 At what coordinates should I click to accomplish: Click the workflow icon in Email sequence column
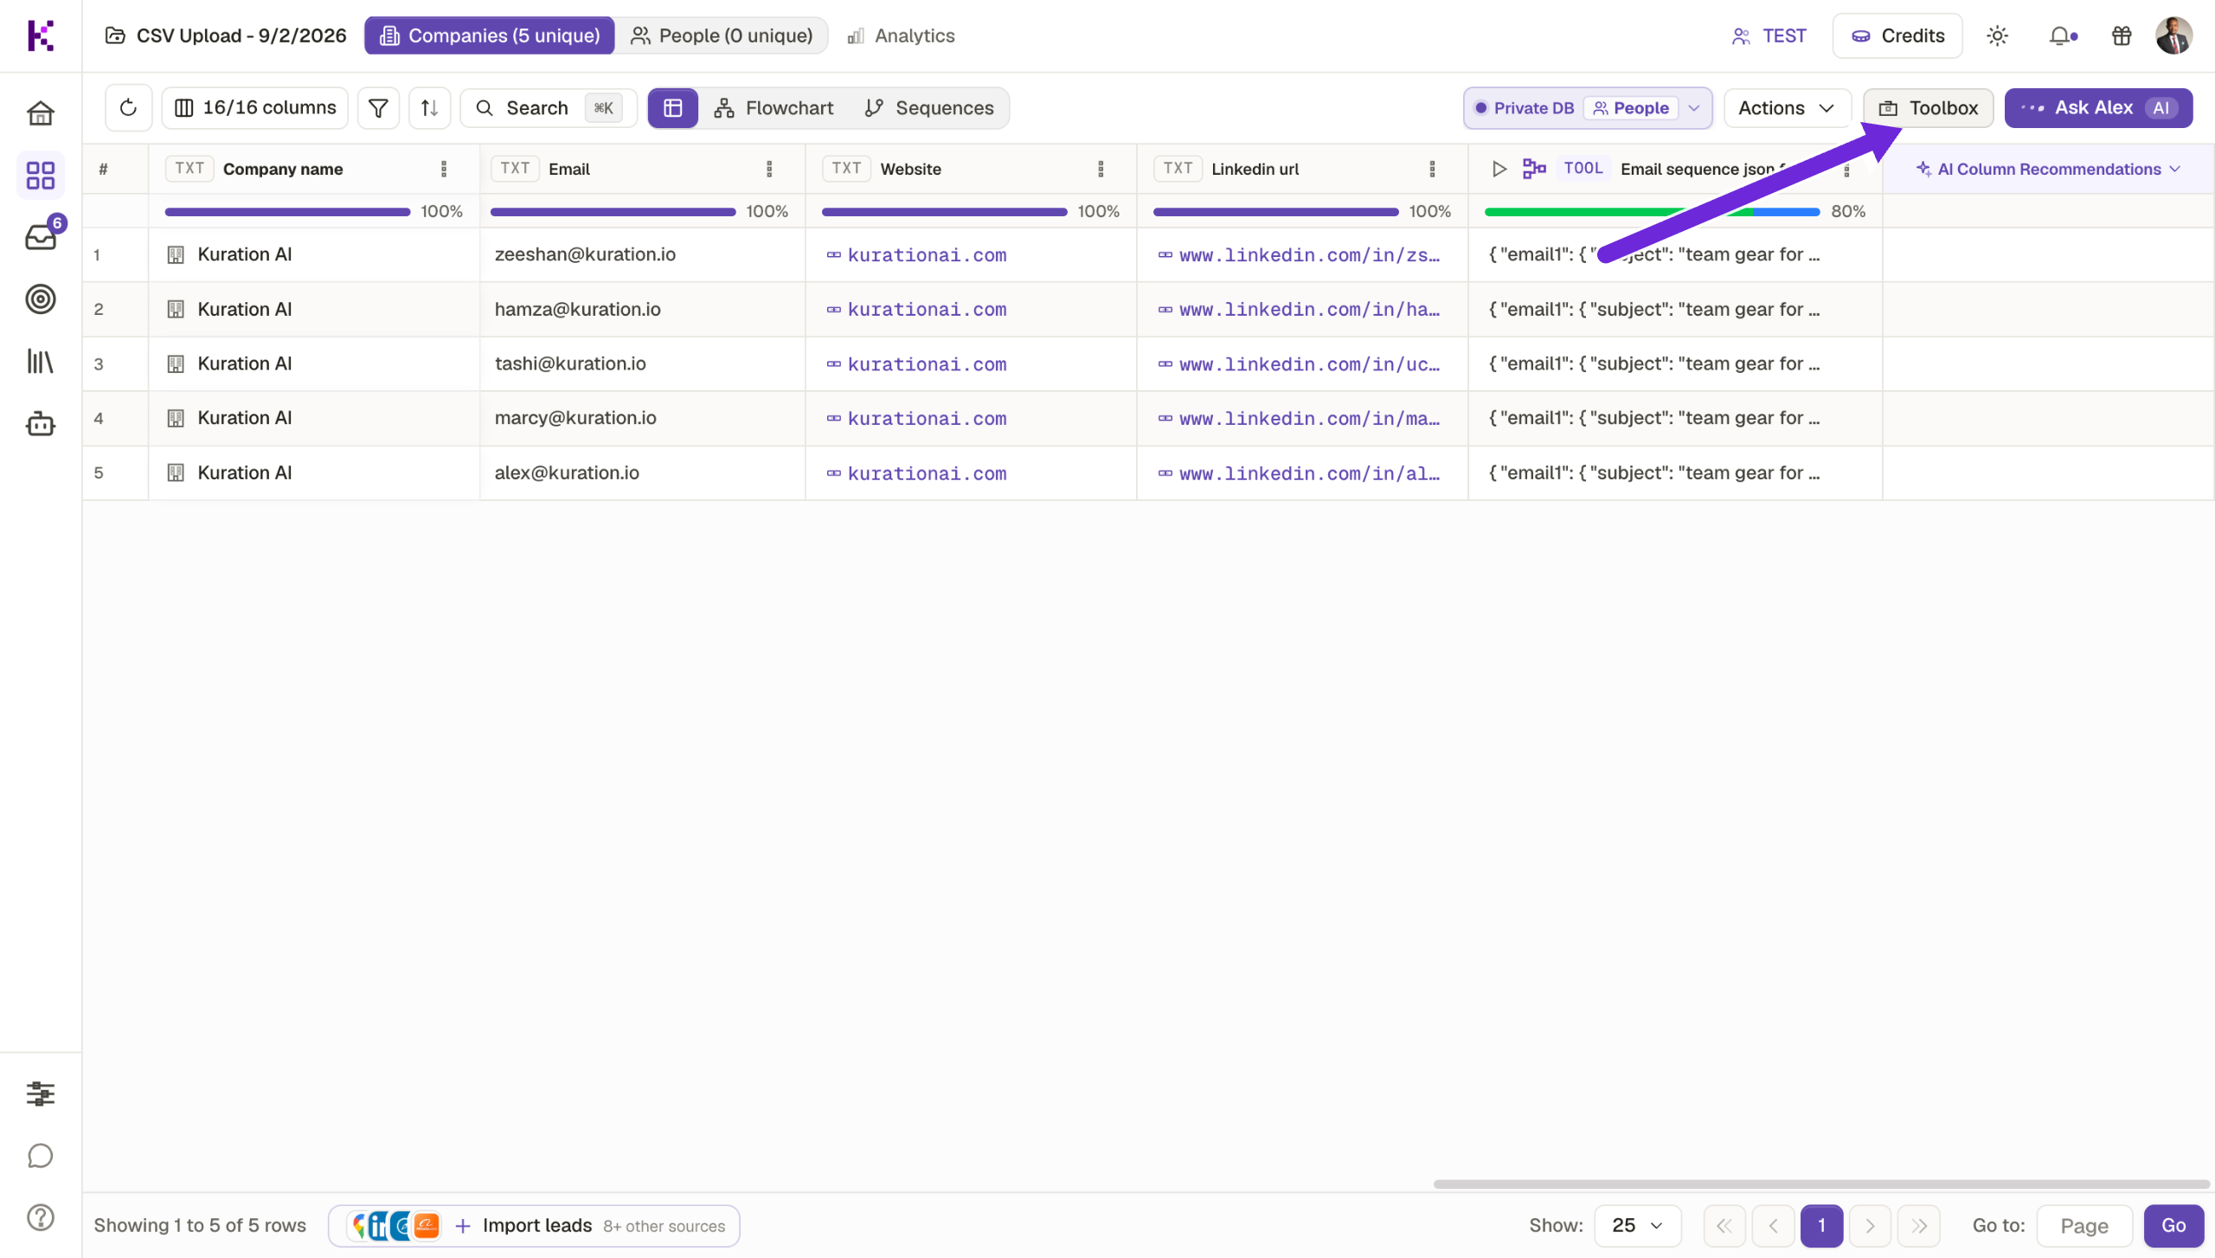(1534, 169)
